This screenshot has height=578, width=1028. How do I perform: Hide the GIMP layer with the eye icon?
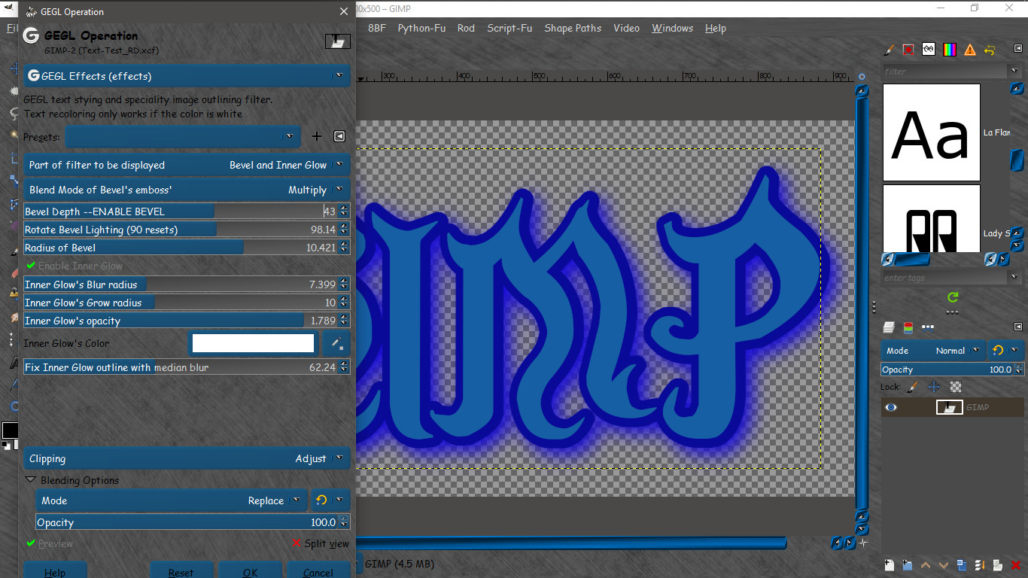(x=891, y=407)
